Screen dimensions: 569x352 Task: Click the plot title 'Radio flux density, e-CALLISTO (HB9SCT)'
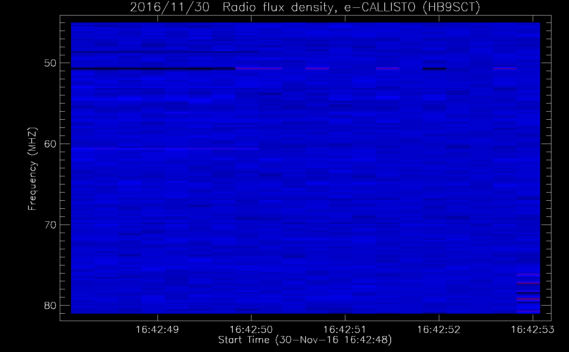tap(351, 8)
